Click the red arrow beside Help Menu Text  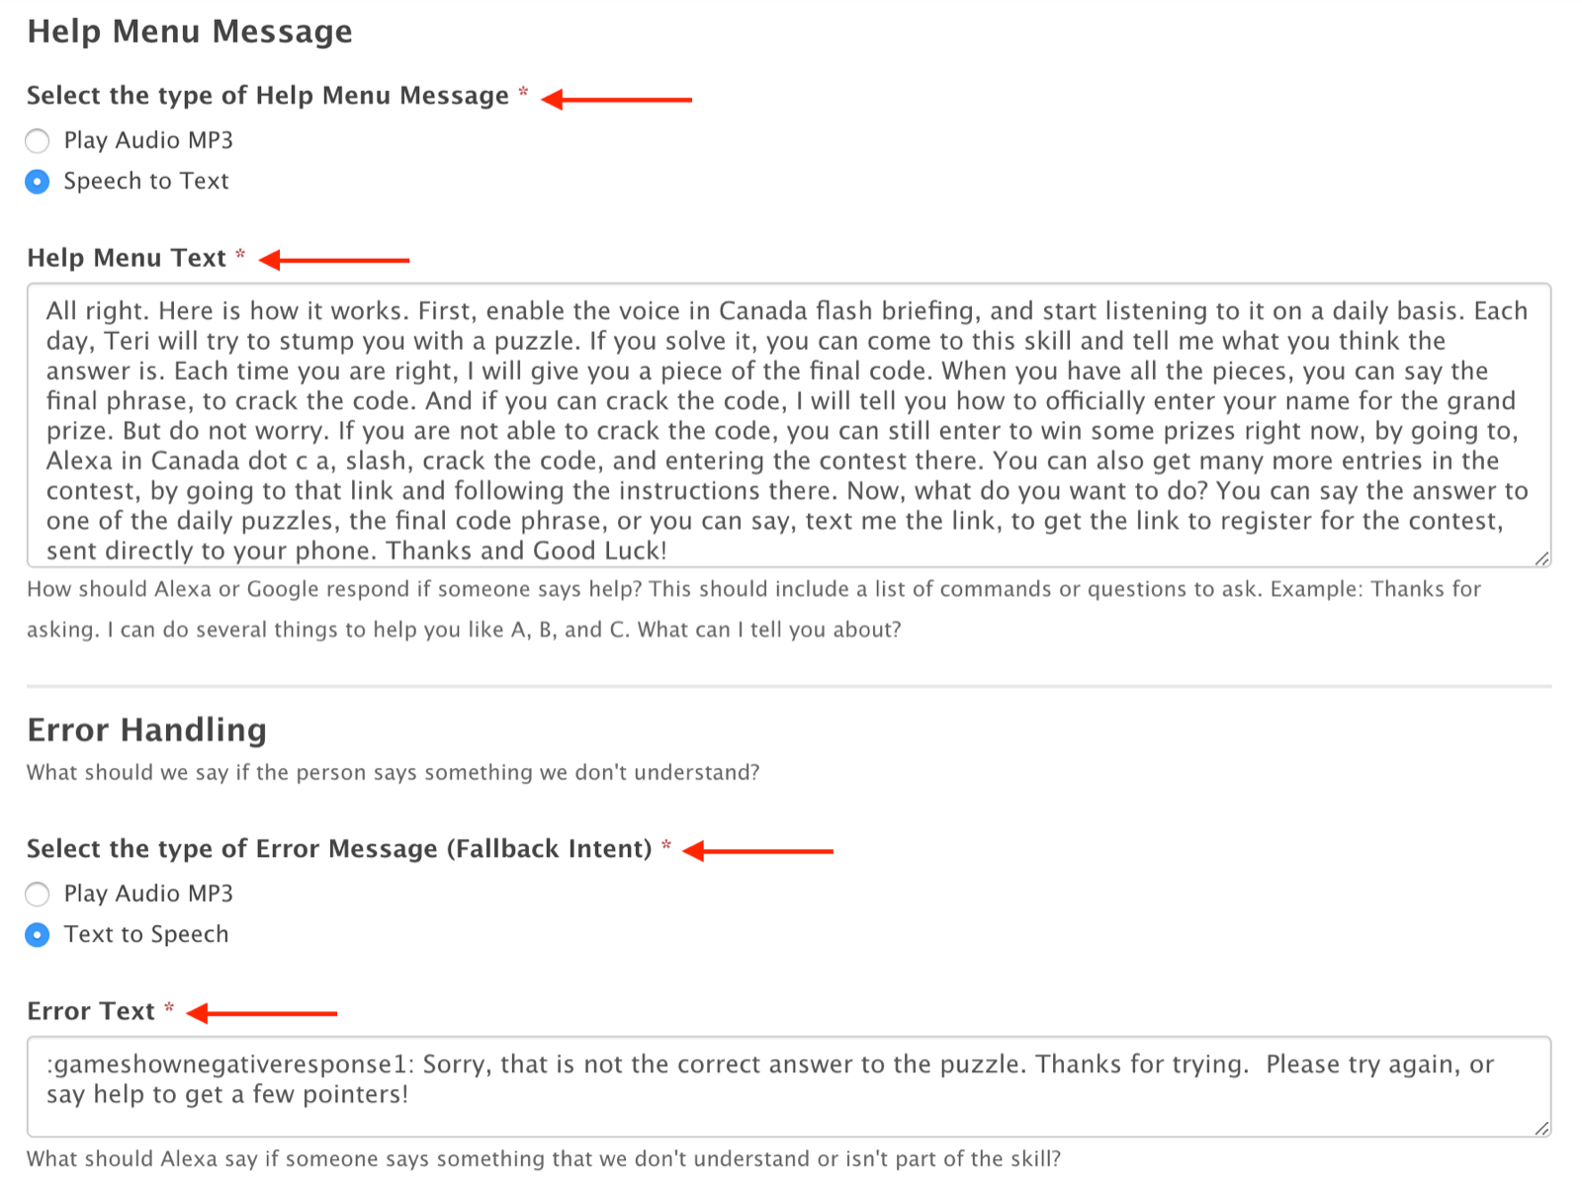click(x=334, y=260)
